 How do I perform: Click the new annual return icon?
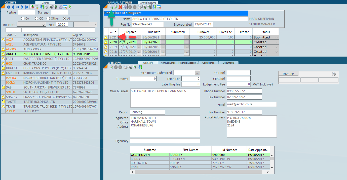(111, 7)
